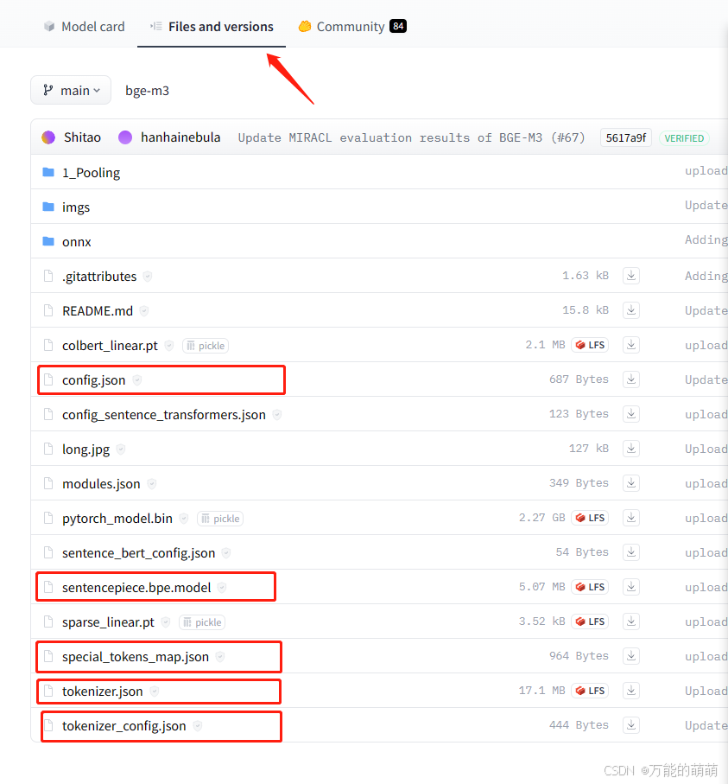Open the config.json file
Screen dimensions: 728x784
(x=94, y=380)
